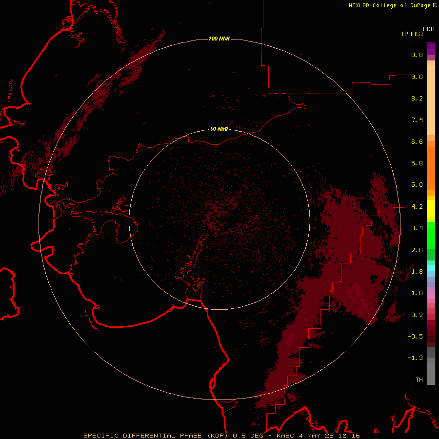Click the 2.6 color scale value

(417, 250)
